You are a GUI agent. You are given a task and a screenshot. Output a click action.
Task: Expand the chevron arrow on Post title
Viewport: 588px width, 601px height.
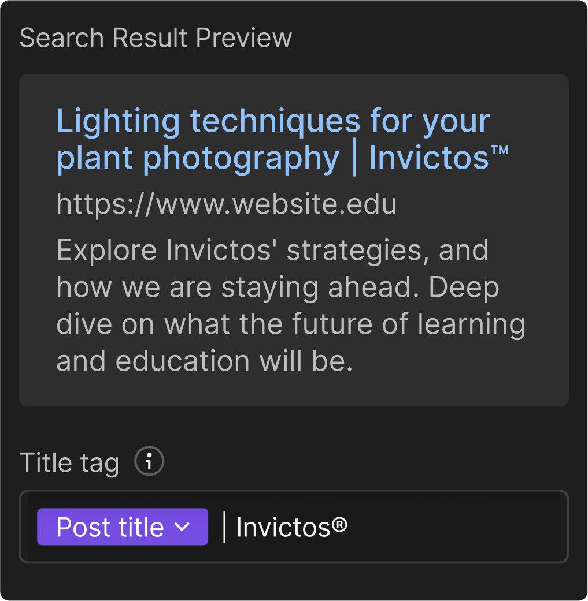click(182, 527)
